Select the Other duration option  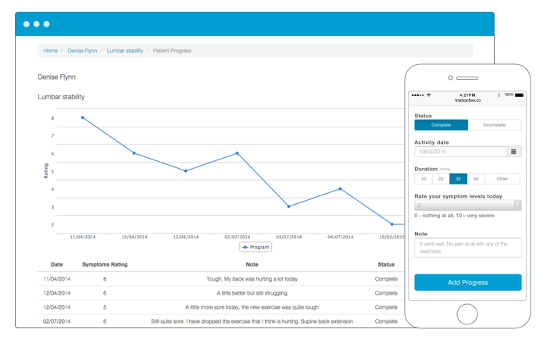tap(502, 179)
